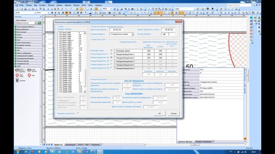Select the КПП stencil shape
The width and height of the screenshot is (275, 154).
pyautogui.click(x=31, y=75)
